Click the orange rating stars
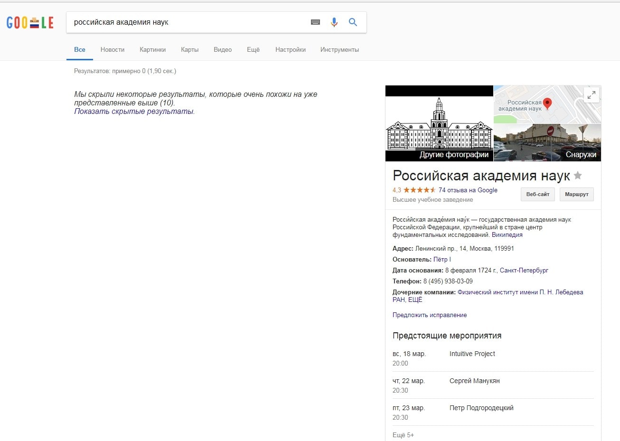This screenshot has height=441, width=620. [419, 190]
